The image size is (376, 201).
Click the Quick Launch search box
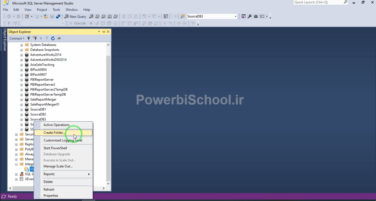pyautogui.click(x=319, y=3)
